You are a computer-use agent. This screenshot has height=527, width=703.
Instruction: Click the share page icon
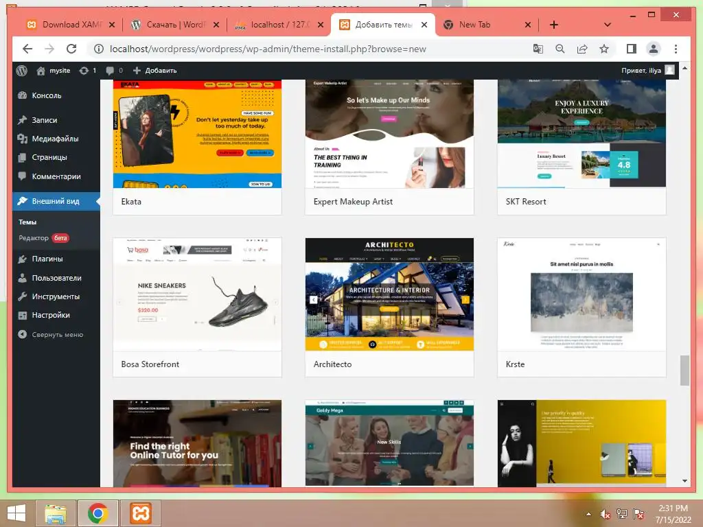(582, 49)
